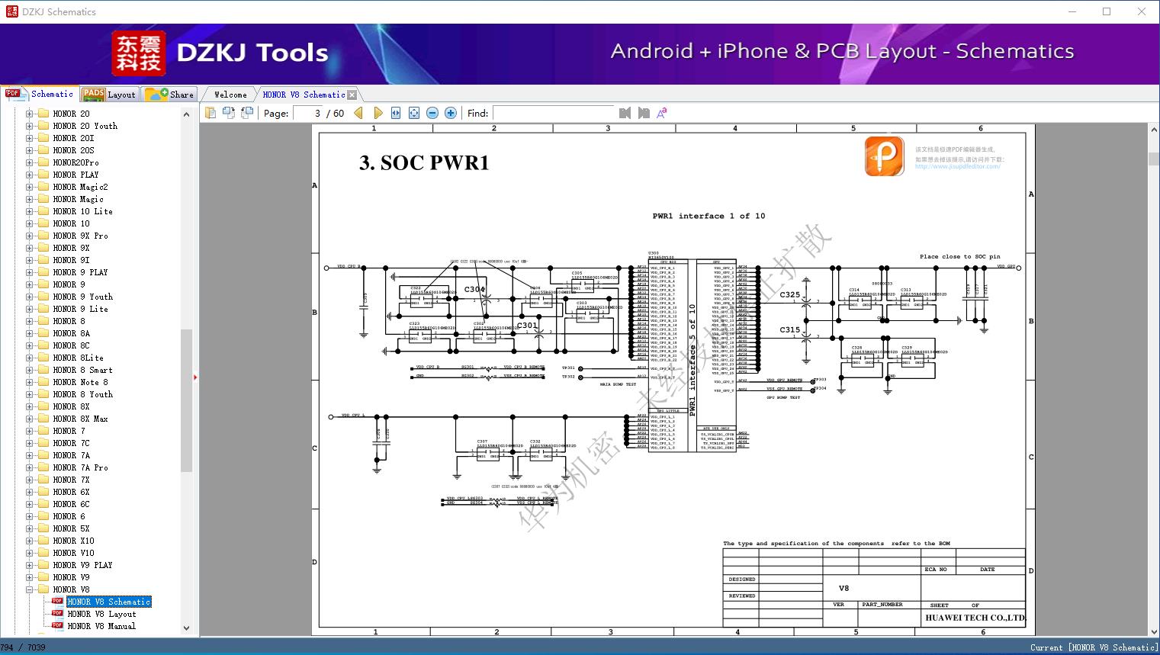Click the DZKJ Schematics title bar icon
The height and width of the screenshot is (655, 1160).
[11, 11]
